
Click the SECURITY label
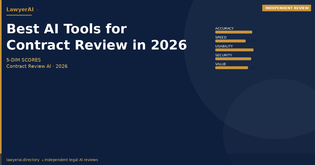tap(224, 55)
